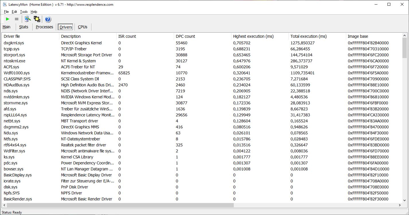Click the yellow overlapping windows toolbar icon
409x215 pixels.
[x=37, y=19]
